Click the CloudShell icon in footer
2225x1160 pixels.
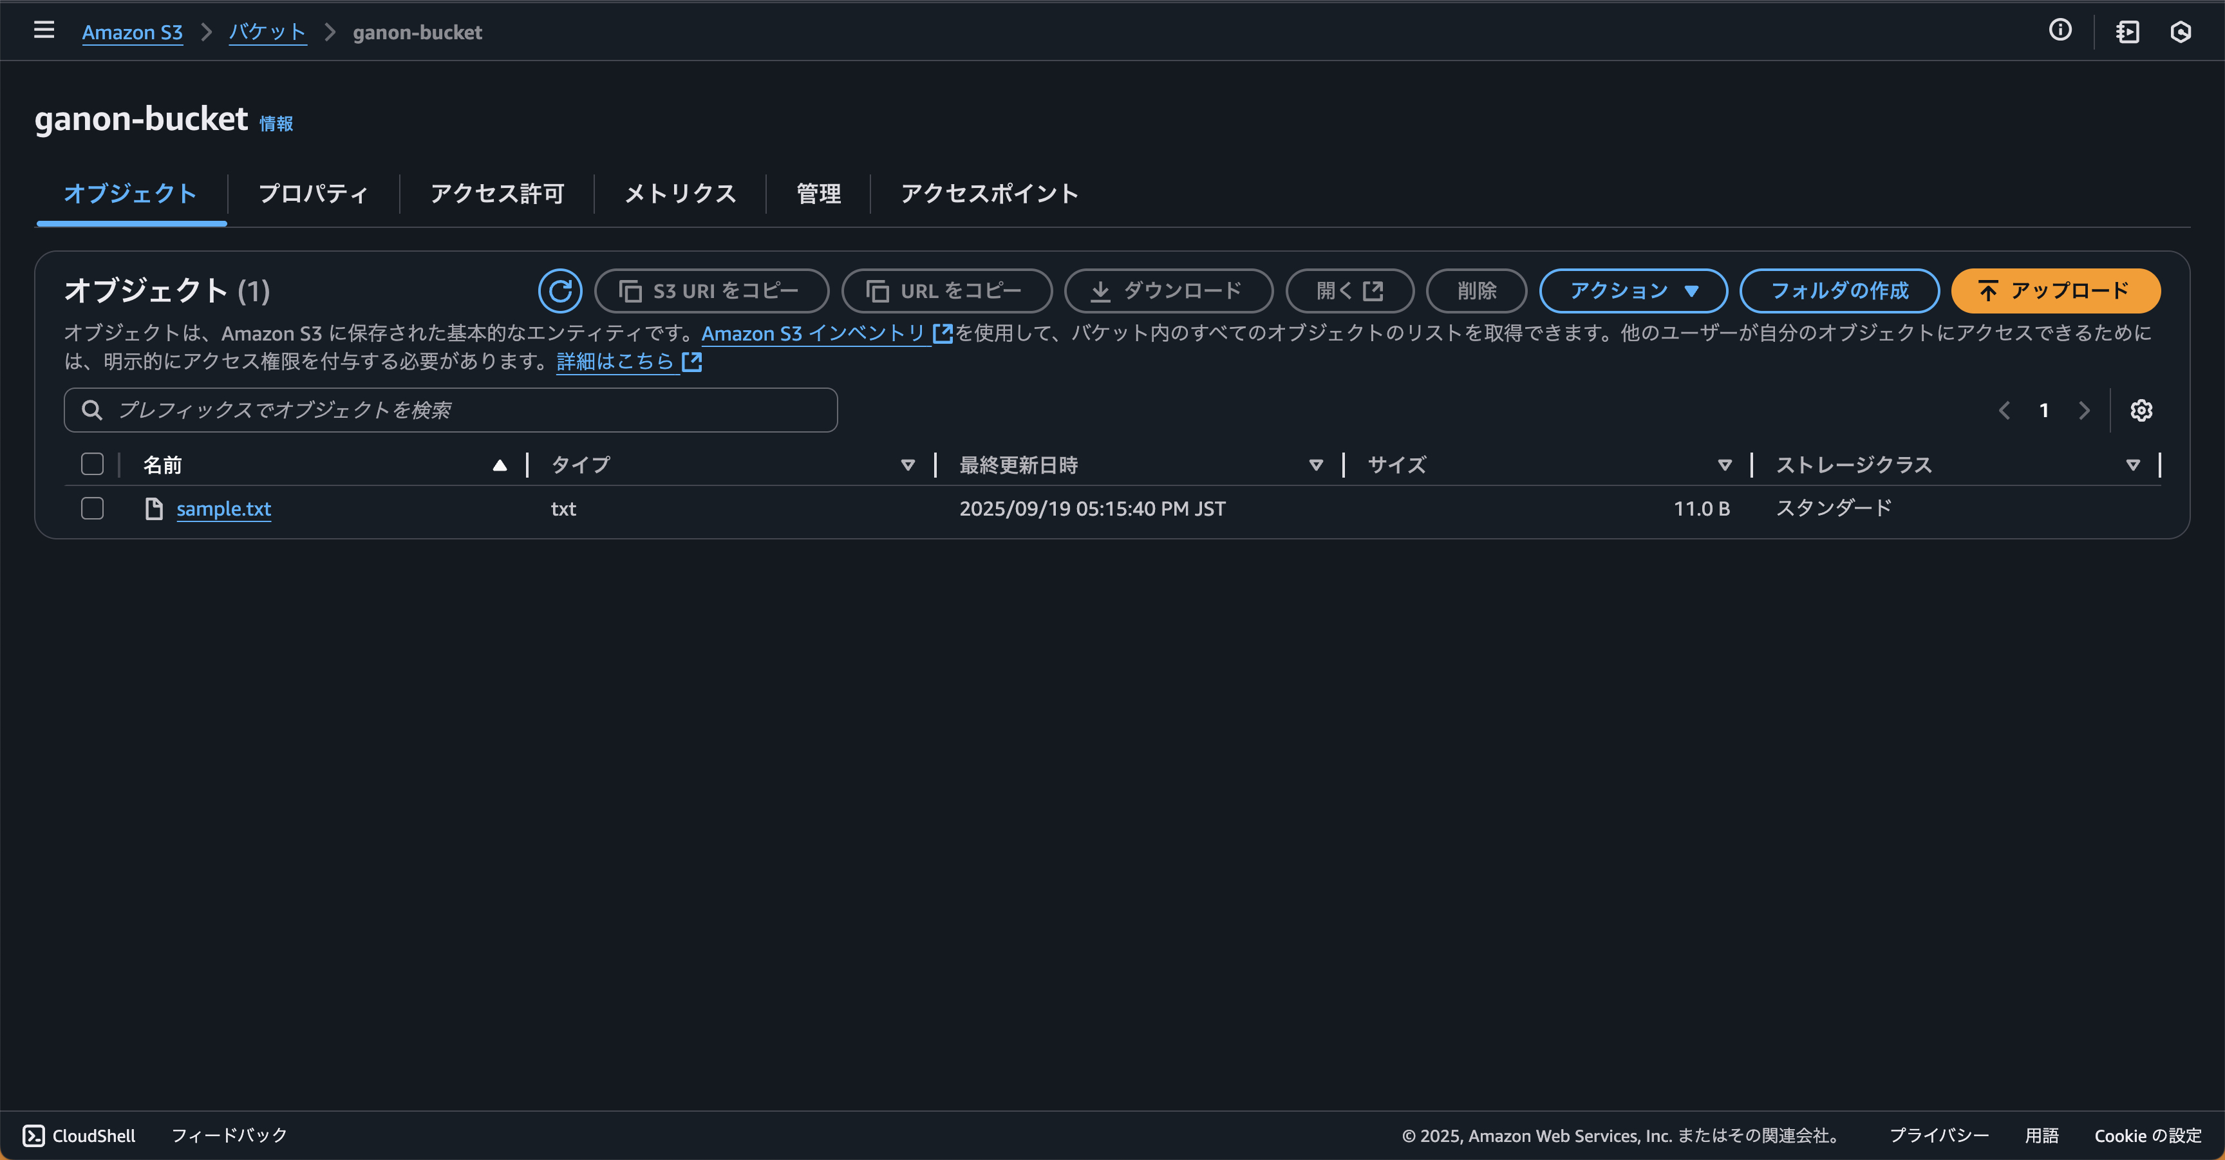33,1135
